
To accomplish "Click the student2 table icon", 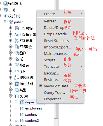I will click(x=22, y=121).
